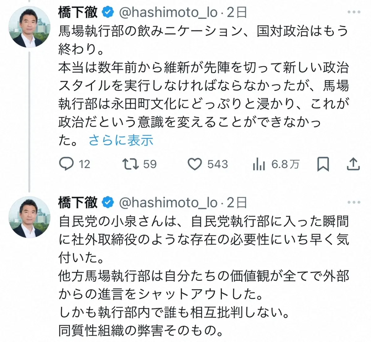Click the verified badge on first tweet
This screenshot has width=371, height=342.
pos(108,12)
